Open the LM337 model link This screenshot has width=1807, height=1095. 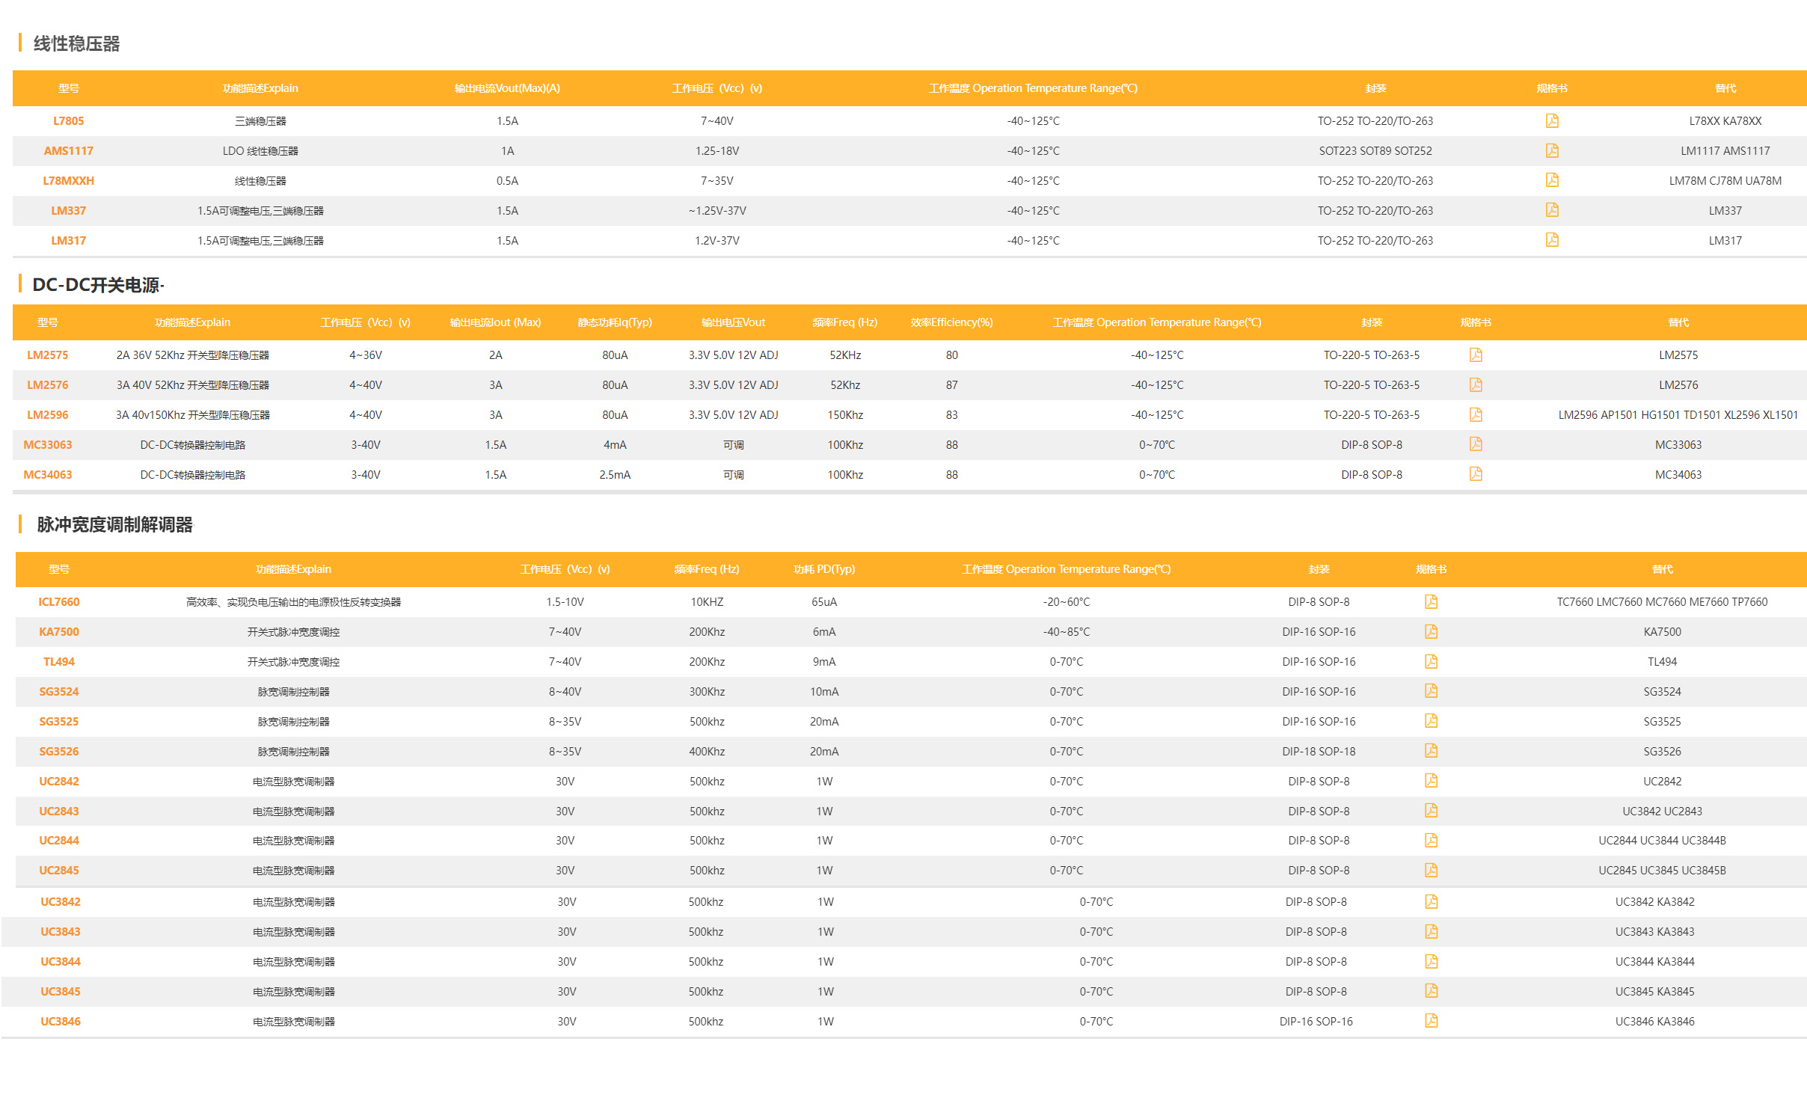point(68,211)
